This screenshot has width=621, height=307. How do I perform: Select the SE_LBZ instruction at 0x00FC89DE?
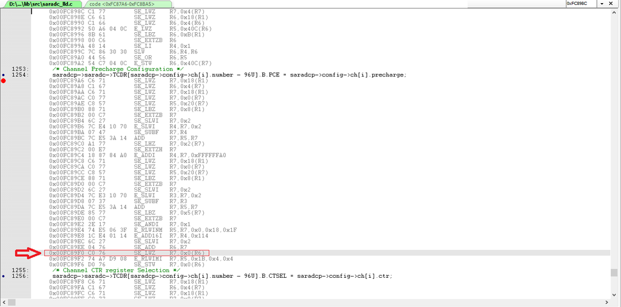pyautogui.click(x=128, y=213)
